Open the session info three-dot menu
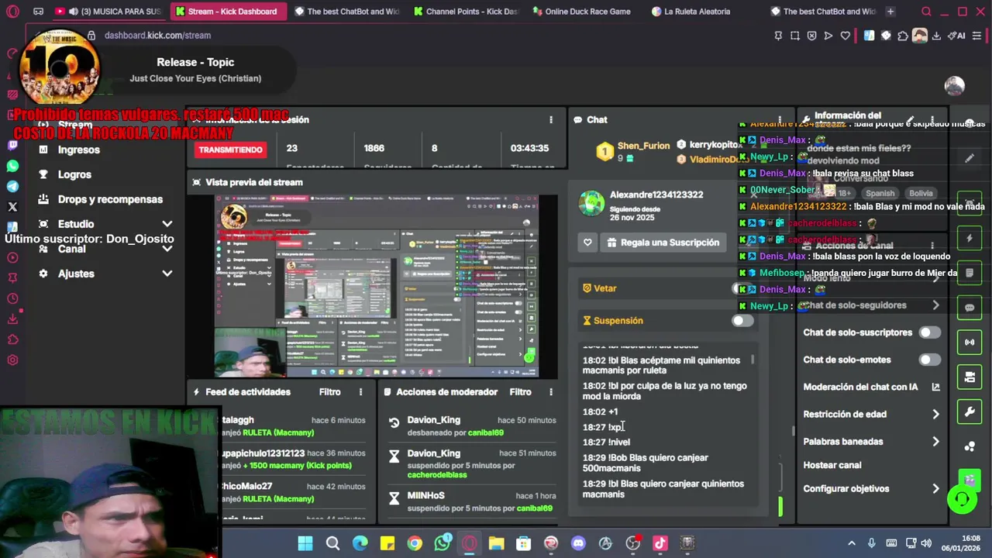The image size is (992, 558). point(551,120)
